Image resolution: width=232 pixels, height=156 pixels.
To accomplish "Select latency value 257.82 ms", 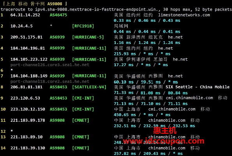I will pyautogui.click(x=125, y=154).
